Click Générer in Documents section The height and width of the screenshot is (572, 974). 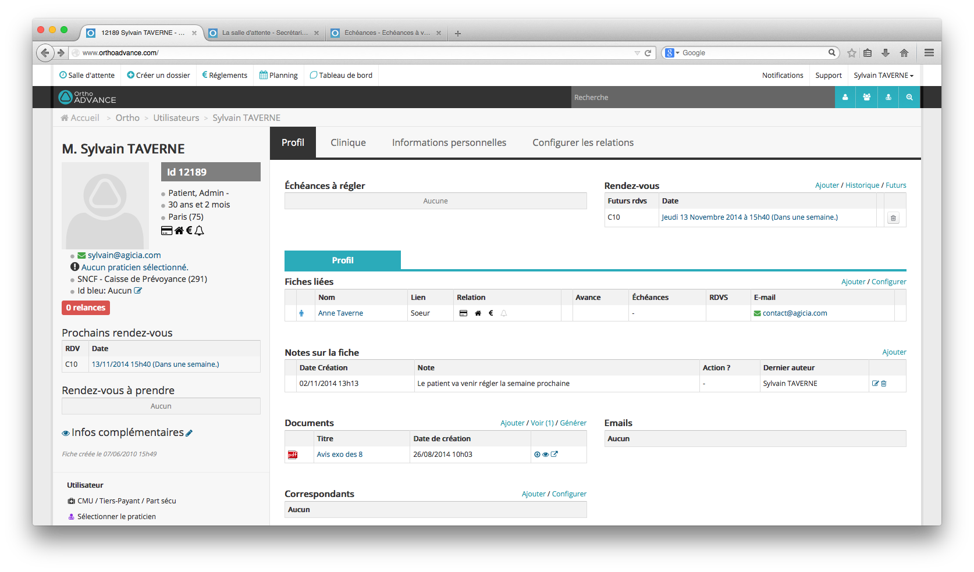coord(573,423)
